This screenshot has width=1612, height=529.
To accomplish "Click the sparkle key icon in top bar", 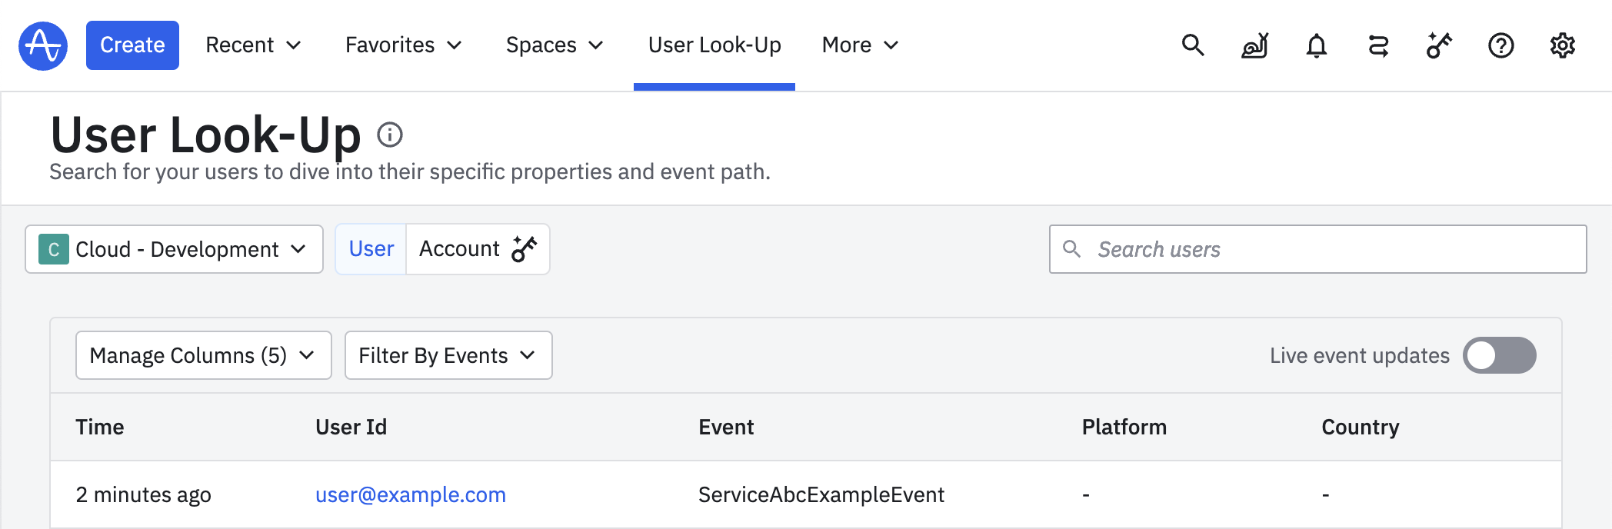I will (x=1439, y=45).
